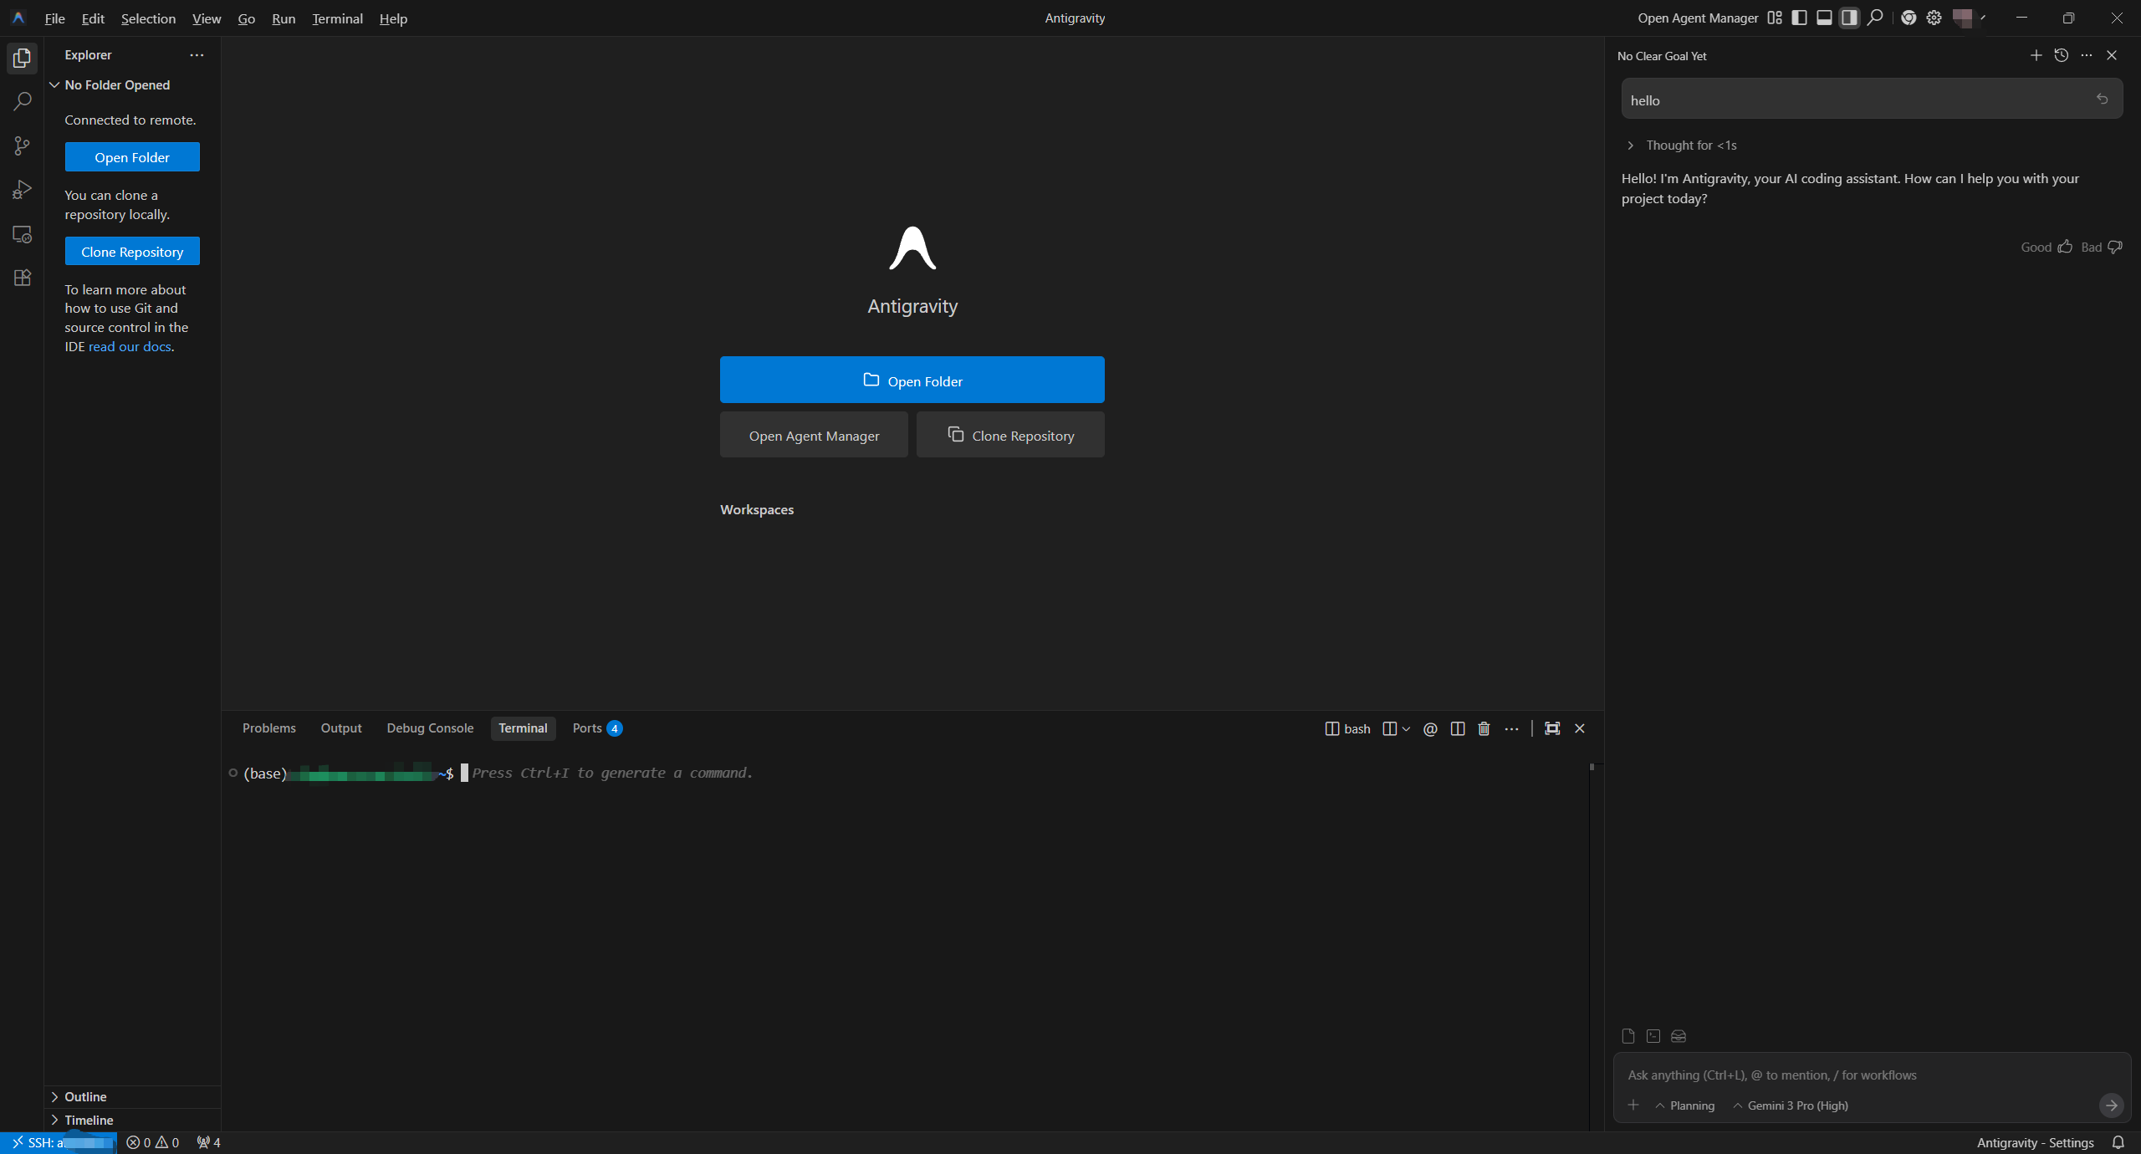Toggle the primary side bar visibility
This screenshot has height=1154, width=2141.
pos(1800,18)
